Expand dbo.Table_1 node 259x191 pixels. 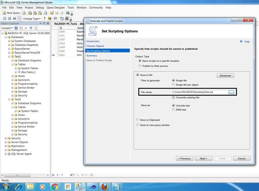16,72
